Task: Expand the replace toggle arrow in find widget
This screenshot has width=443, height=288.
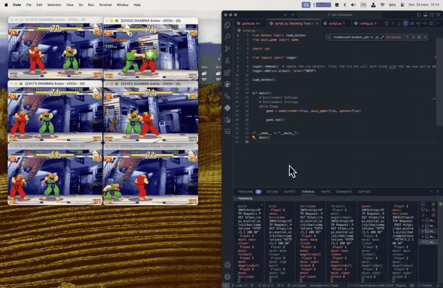Action: coord(329,37)
